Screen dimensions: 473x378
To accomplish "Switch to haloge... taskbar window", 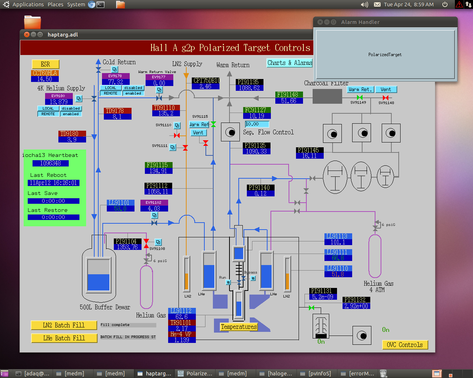I will coord(276,374).
